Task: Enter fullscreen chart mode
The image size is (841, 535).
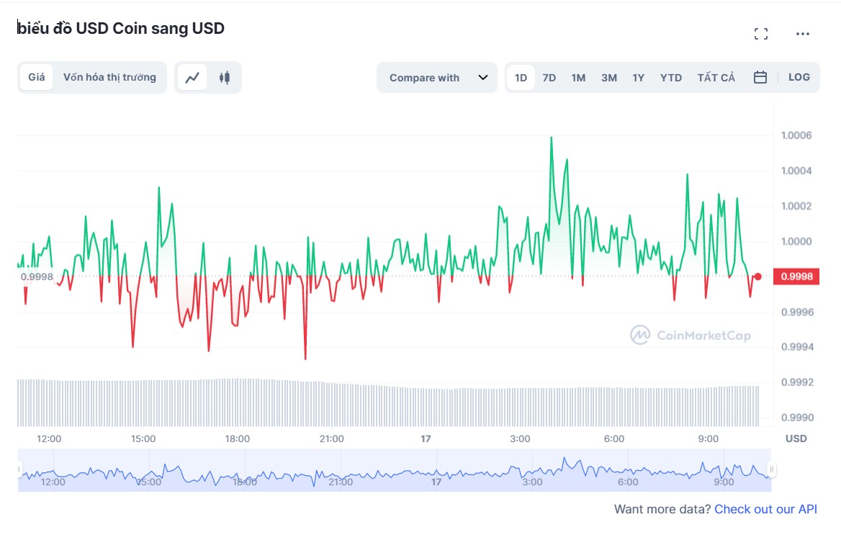Action: click(x=761, y=33)
